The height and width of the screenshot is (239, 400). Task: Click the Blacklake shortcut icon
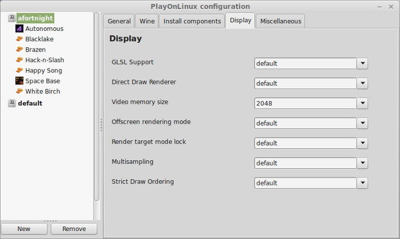(x=19, y=39)
